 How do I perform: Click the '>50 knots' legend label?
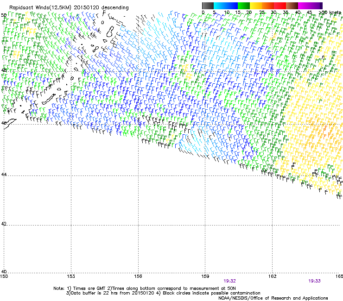click(330, 13)
